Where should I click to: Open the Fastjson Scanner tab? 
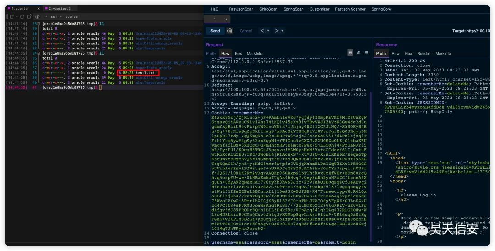tap(350, 9)
